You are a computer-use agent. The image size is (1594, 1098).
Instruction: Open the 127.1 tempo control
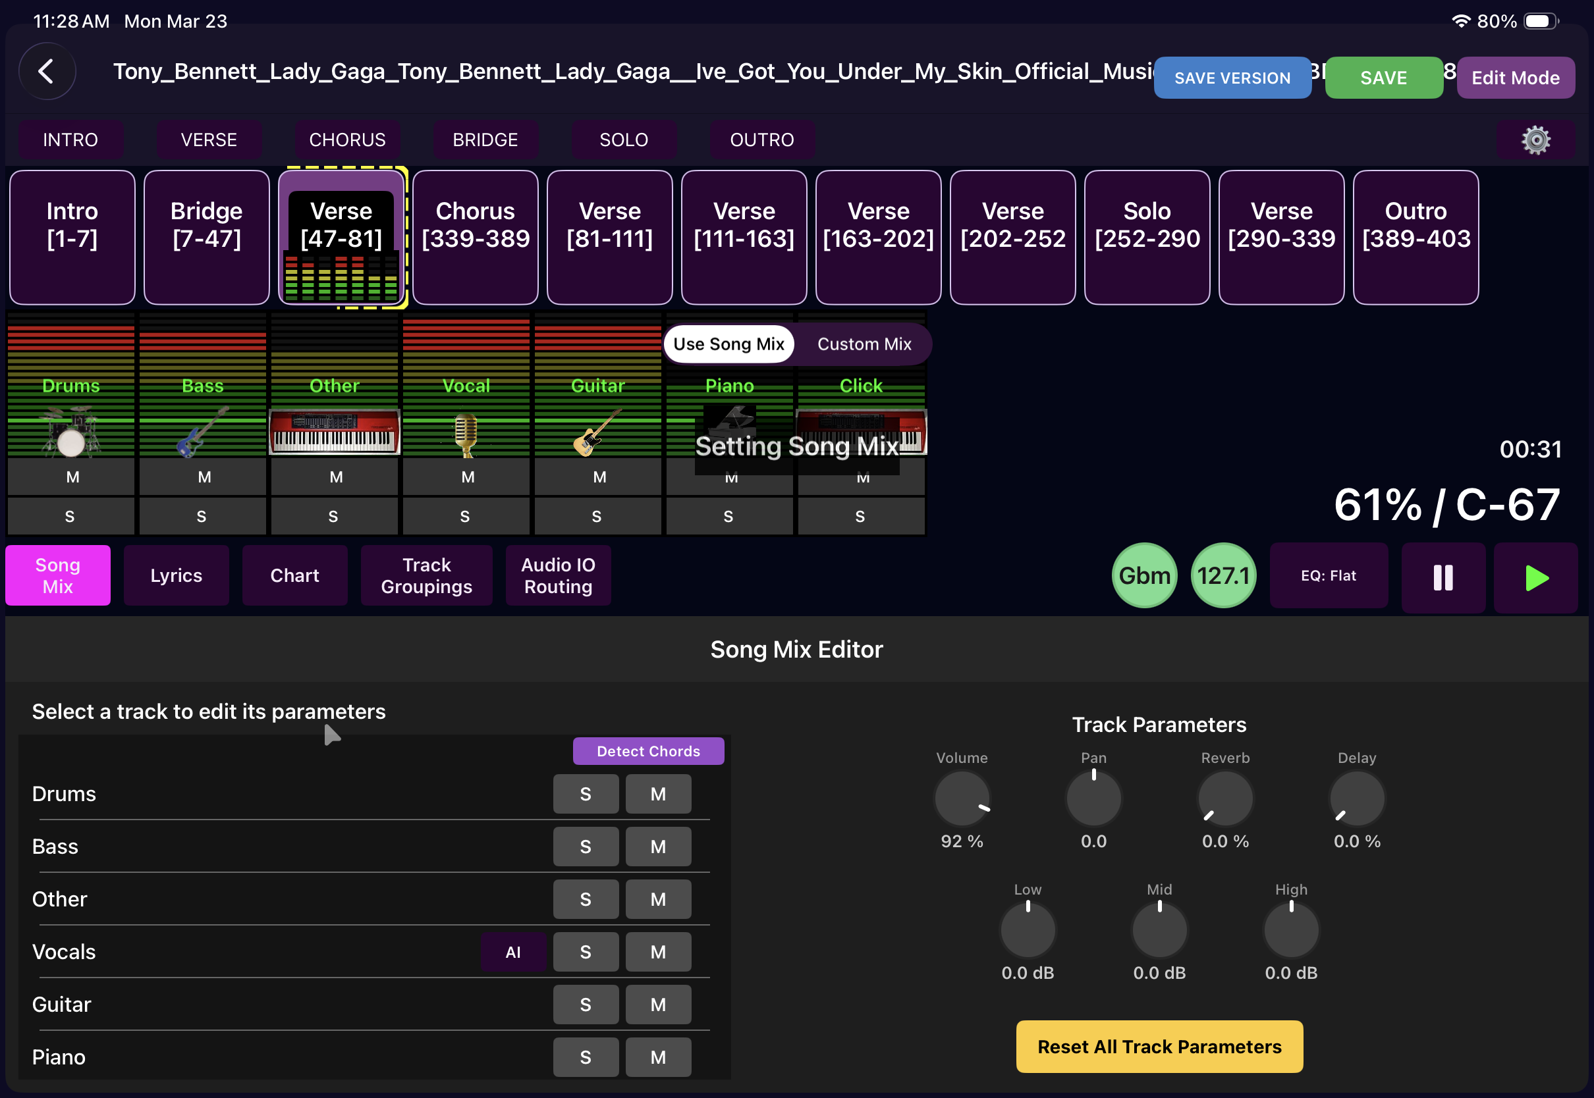pos(1223,575)
